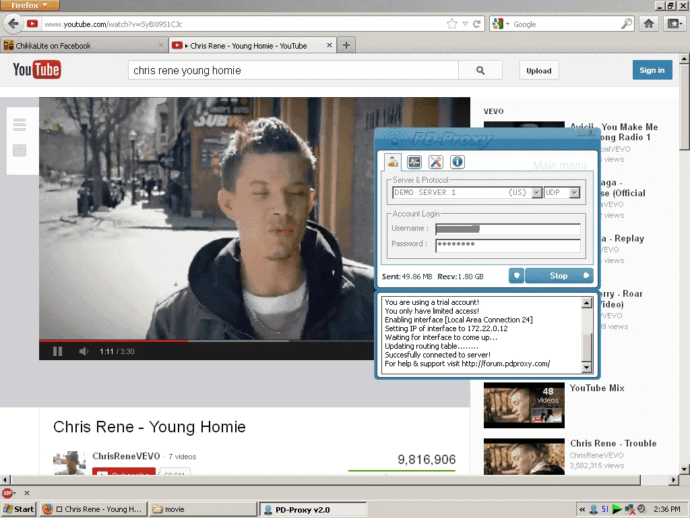
Task: Click the PD-Proxy tray icon
Action: coord(594,509)
